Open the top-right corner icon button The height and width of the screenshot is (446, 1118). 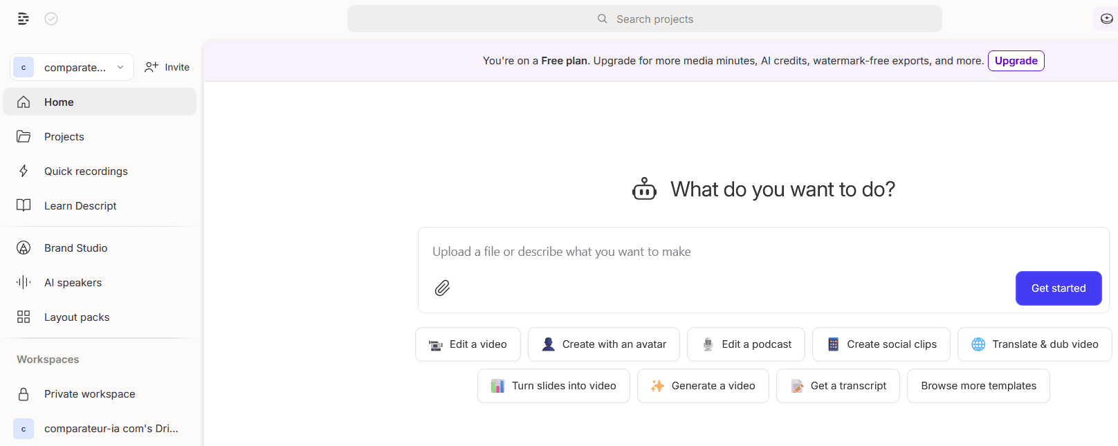(1106, 19)
